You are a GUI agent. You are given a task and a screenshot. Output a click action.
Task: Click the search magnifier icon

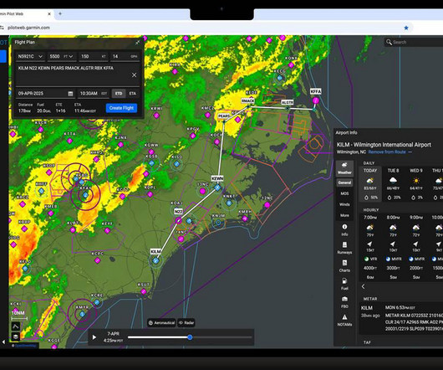389,42
